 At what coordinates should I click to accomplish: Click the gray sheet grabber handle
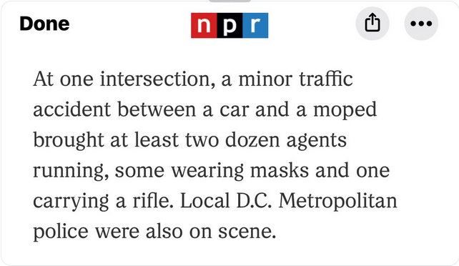pos(229,1)
